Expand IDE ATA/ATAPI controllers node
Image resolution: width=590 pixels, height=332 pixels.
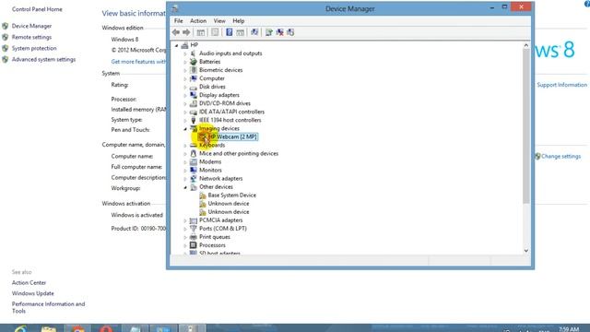click(x=185, y=112)
